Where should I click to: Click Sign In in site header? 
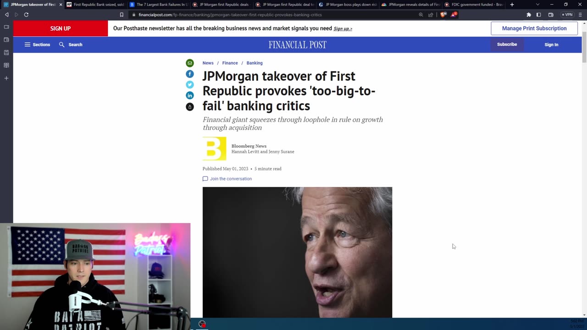(x=551, y=44)
